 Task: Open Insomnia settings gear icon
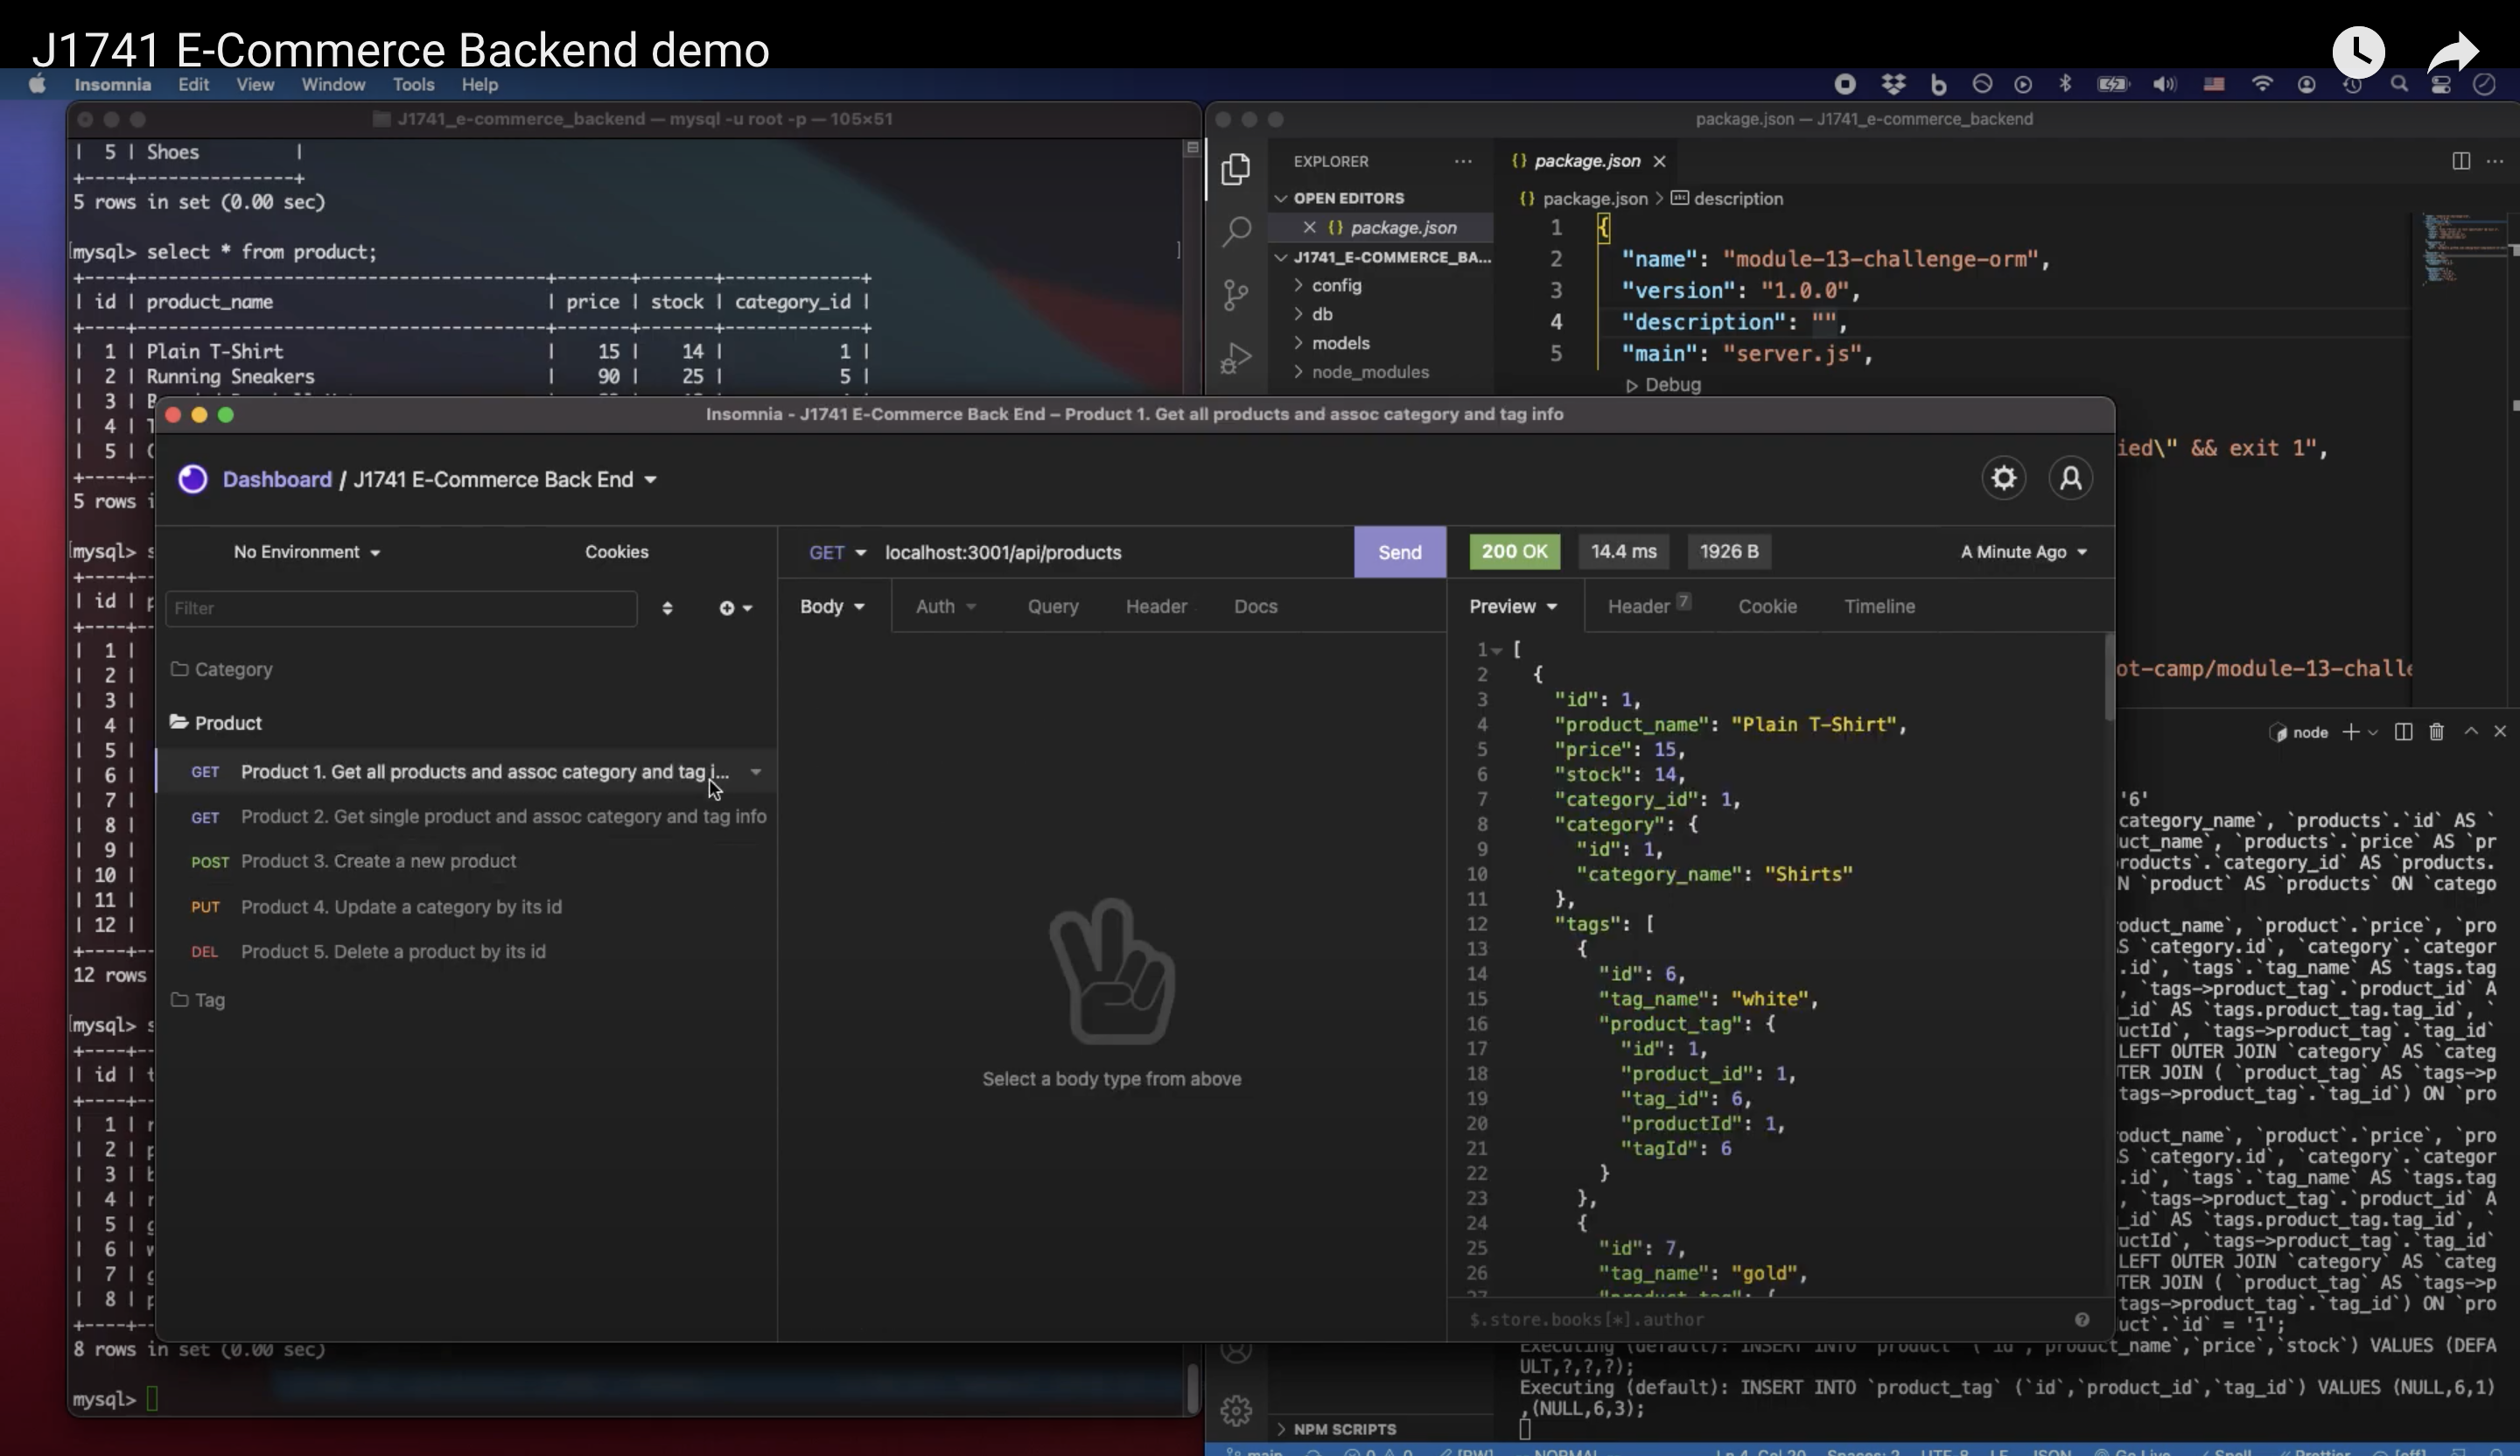(2003, 478)
